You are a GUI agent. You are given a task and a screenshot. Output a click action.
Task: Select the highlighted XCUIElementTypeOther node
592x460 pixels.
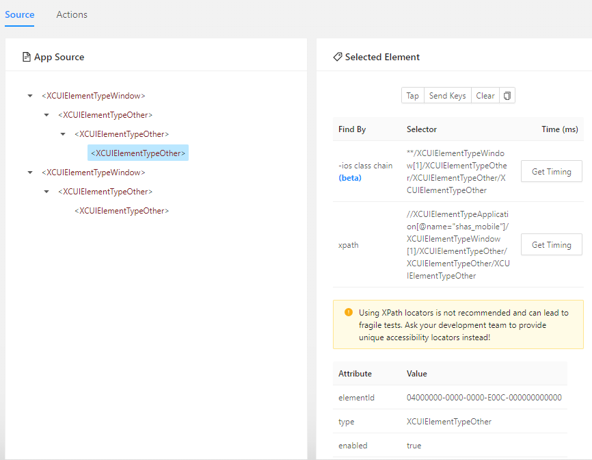138,153
